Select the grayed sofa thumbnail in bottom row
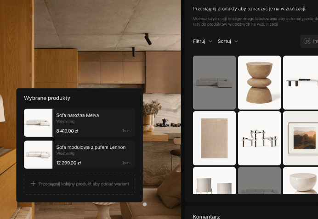This screenshot has height=219, width=318. pos(259,180)
